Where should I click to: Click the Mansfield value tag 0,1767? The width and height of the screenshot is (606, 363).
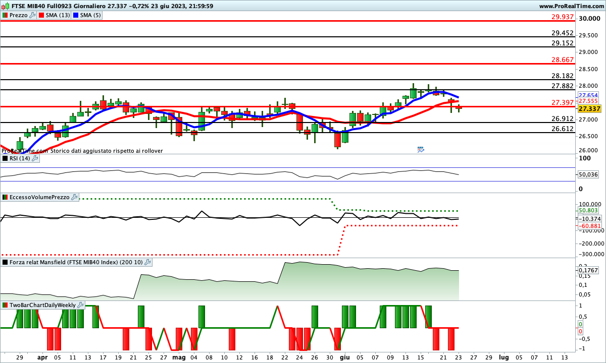[588, 270]
